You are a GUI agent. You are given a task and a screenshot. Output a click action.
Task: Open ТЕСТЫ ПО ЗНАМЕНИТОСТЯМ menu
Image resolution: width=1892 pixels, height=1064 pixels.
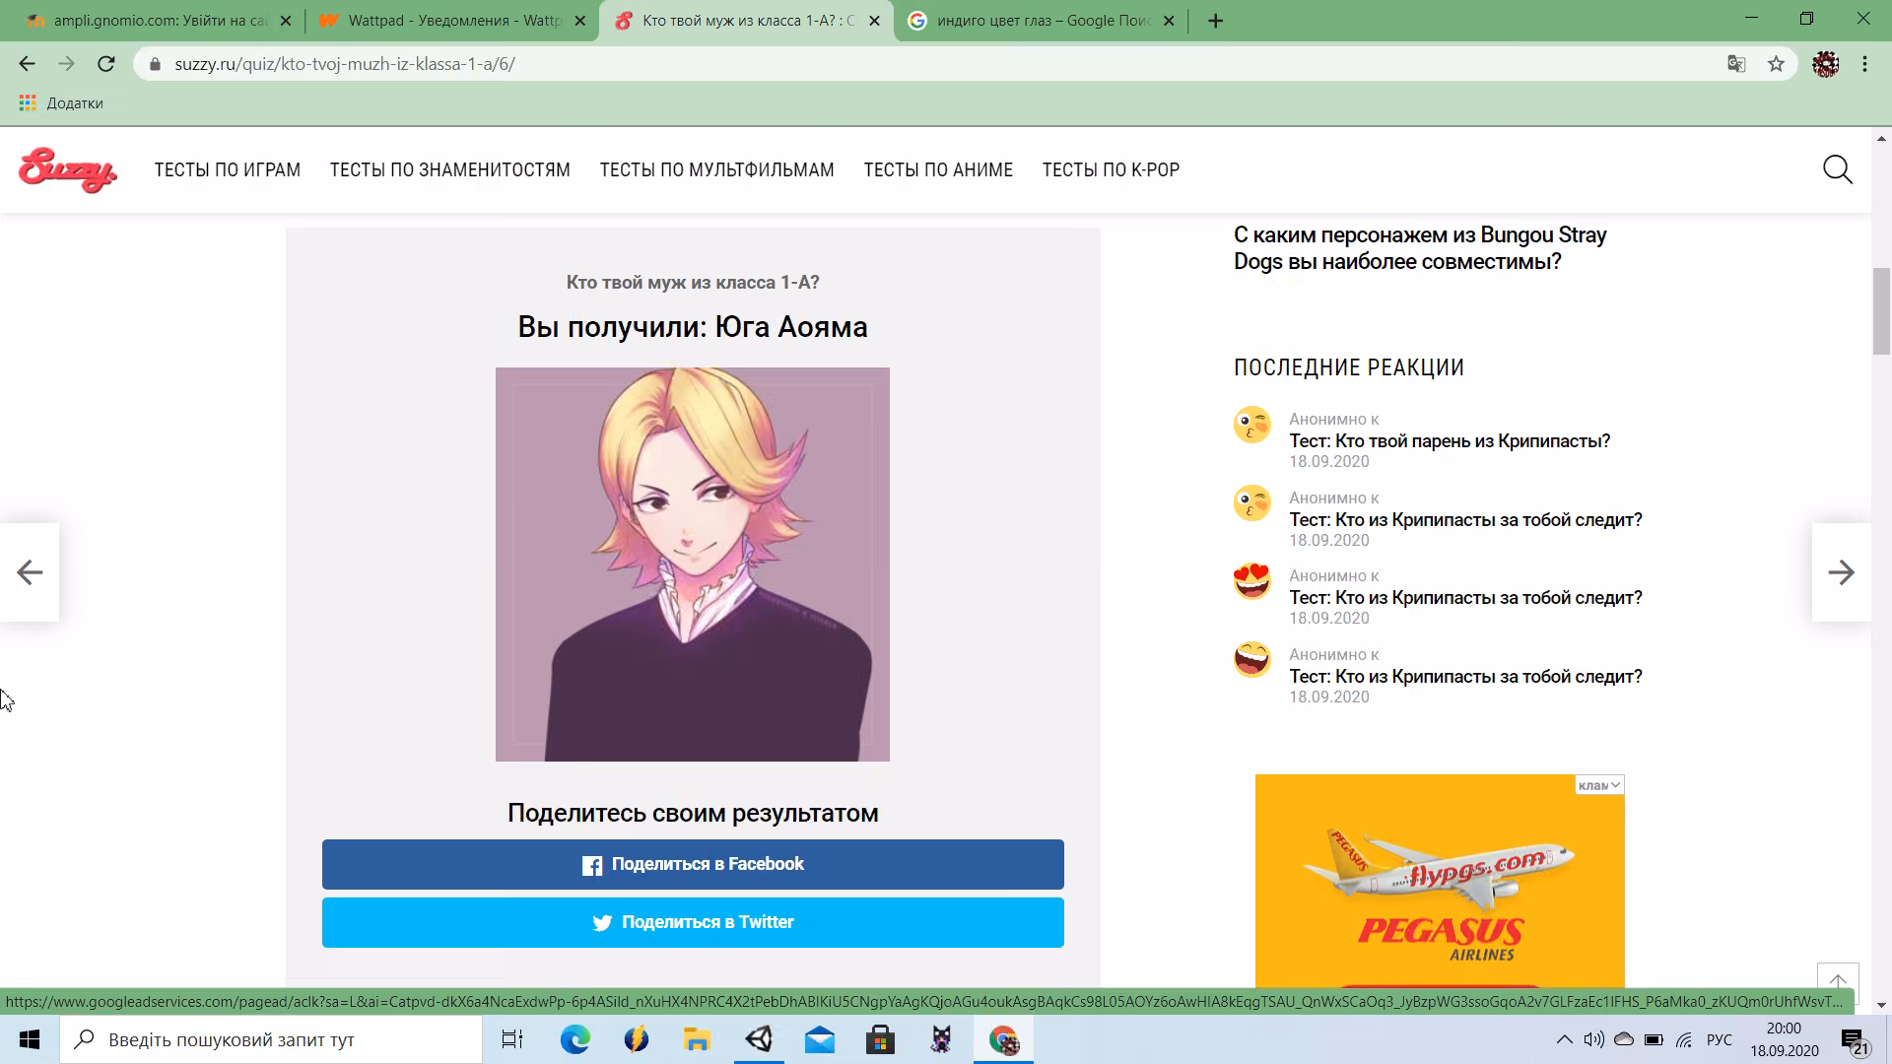[450, 169]
